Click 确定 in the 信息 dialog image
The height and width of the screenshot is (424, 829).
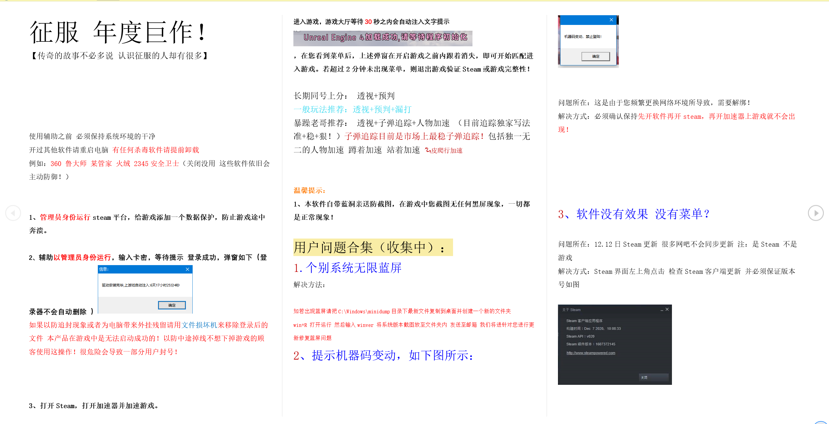coord(172,305)
